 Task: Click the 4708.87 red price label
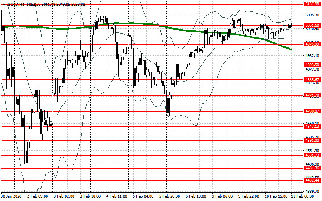(x=312, y=111)
